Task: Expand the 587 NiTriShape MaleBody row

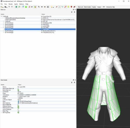Action: [x=4, y=23]
